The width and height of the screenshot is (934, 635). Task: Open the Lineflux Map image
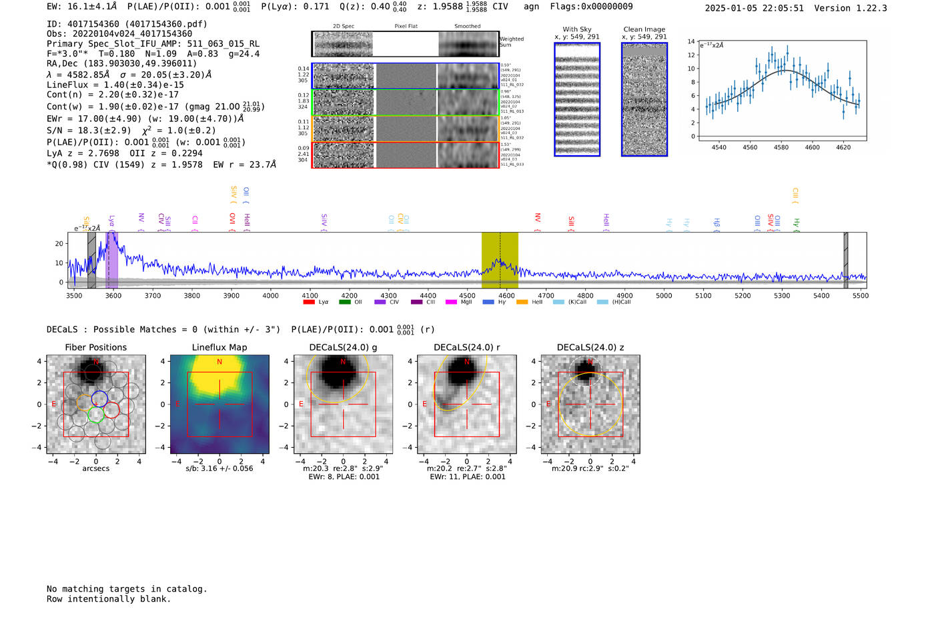219,404
